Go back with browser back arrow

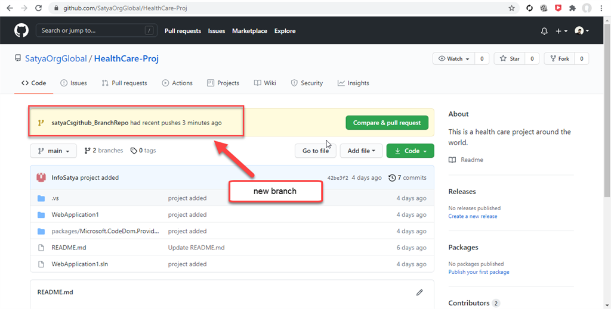tap(10, 8)
